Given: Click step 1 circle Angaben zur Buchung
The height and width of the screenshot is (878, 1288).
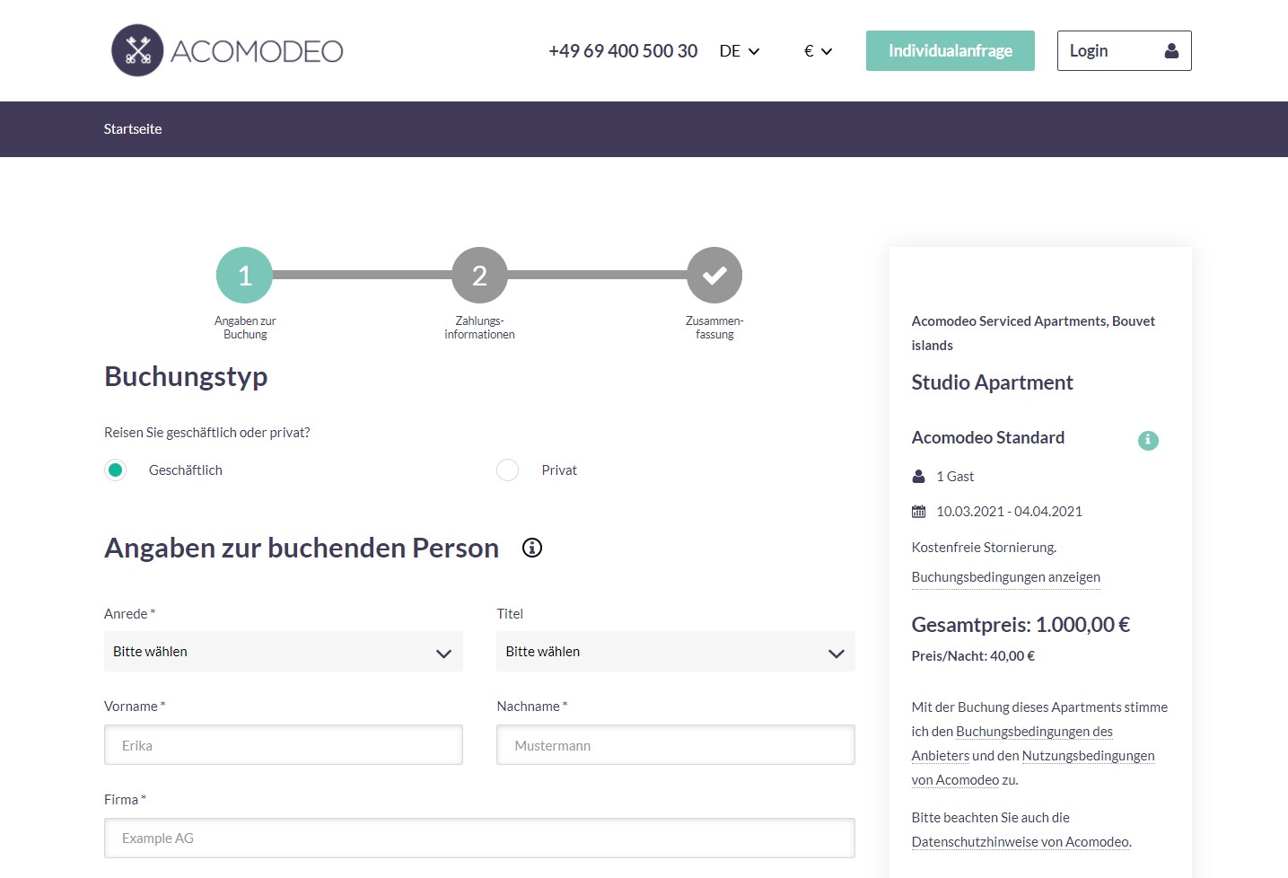Looking at the screenshot, I should click(x=244, y=276).
